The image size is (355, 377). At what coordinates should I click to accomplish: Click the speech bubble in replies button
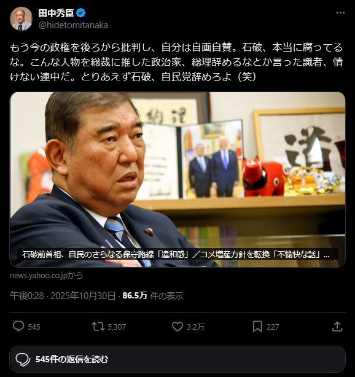coord(23,360)
